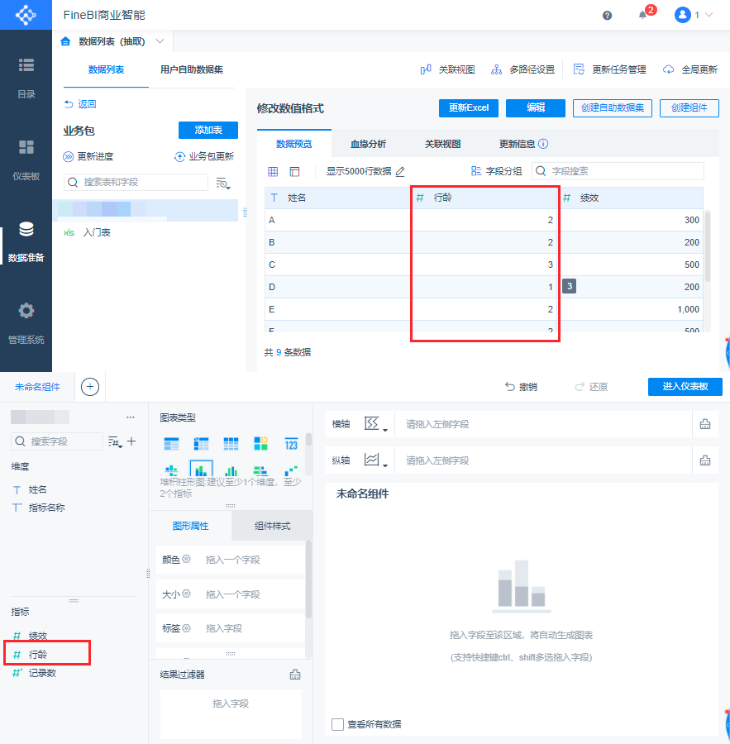The height and width of the screenshot is (744, 730).
Task: Select the cross table chart type
Action: (x=201, y=444)
